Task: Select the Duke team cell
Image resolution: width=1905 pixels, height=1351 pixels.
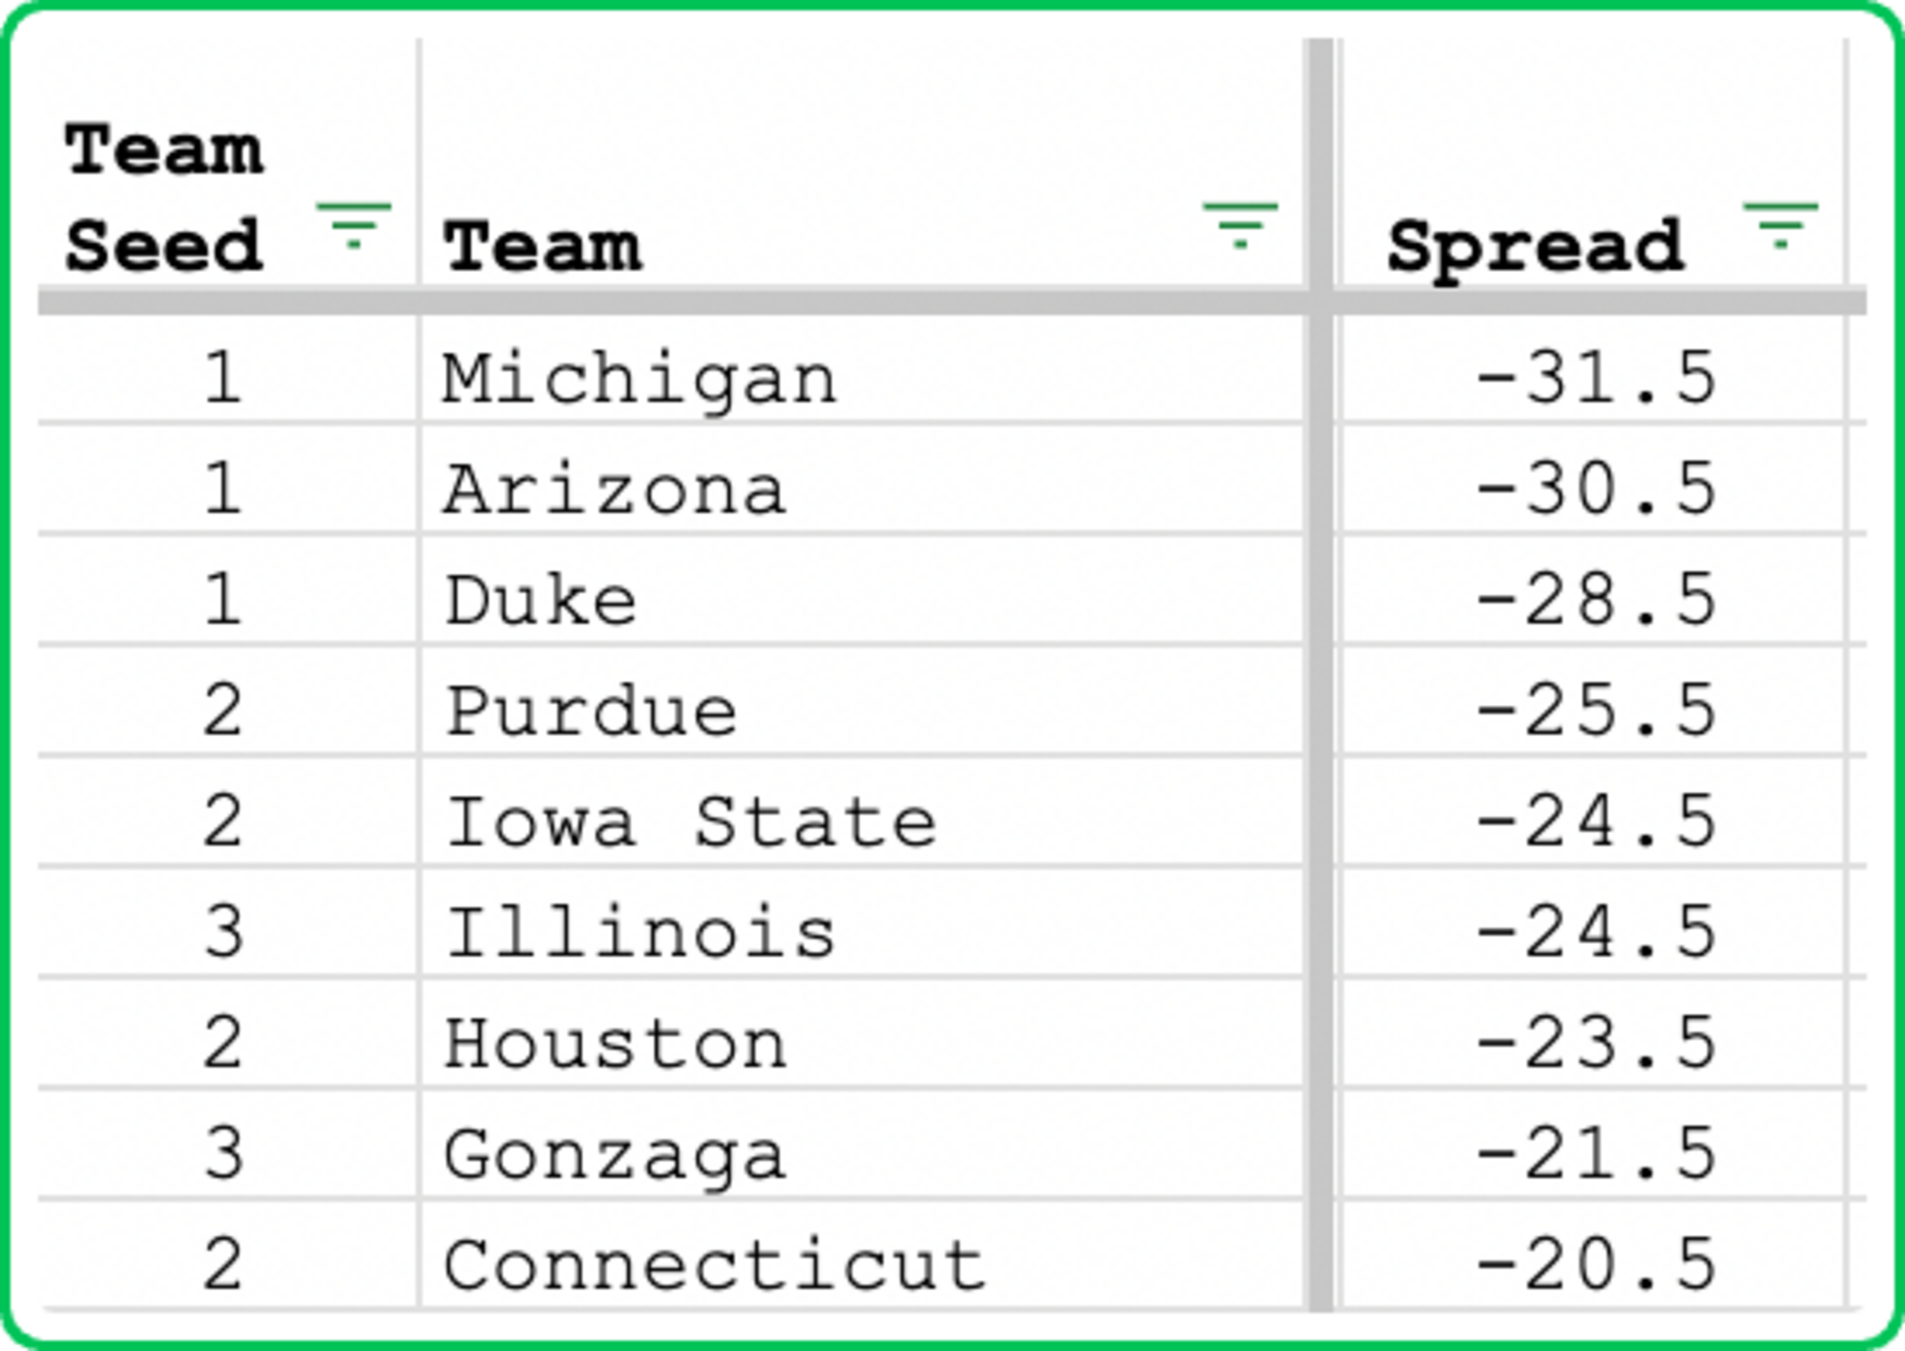Action: click(x=542, y=600)
